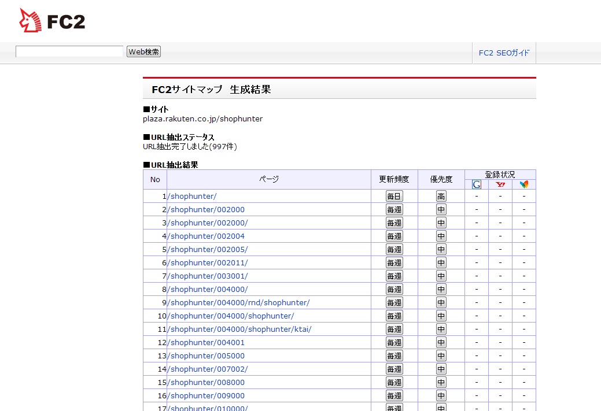This screenshot has height=411, width=601.
Task: Open the /shophunter/008000 link
Action: (x=205, y=383)
